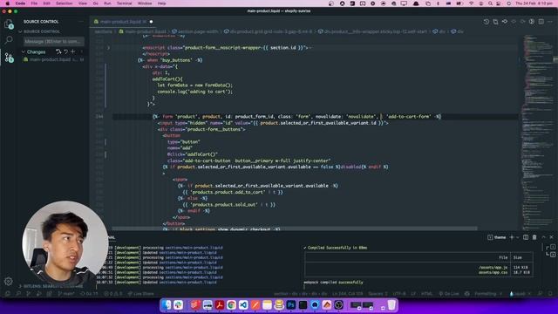
Task: Click 'console.log('adding to cart');' line
Action: pyautogui.click(x=194, y=92)
